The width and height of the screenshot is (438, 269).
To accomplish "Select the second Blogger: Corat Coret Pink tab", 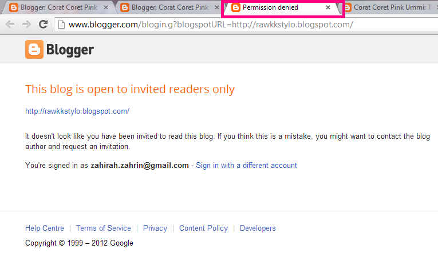I will pos(166,8).
